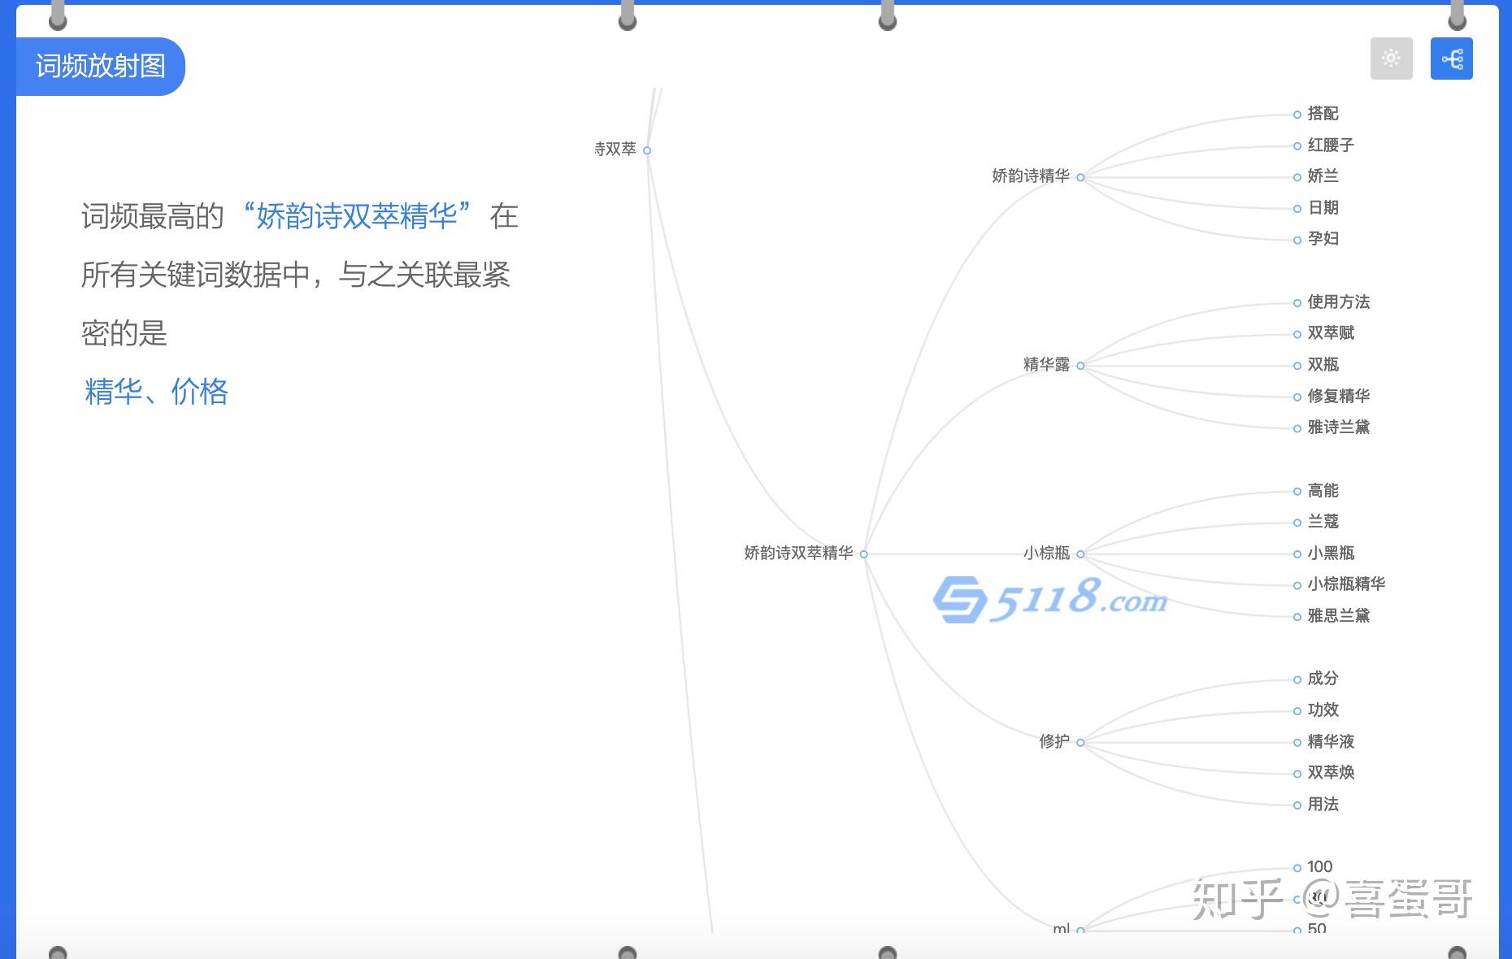Viewport: 1512px width, 959px height.
Task: Switch to the radial layout view icon
Action: (1391, 59)
